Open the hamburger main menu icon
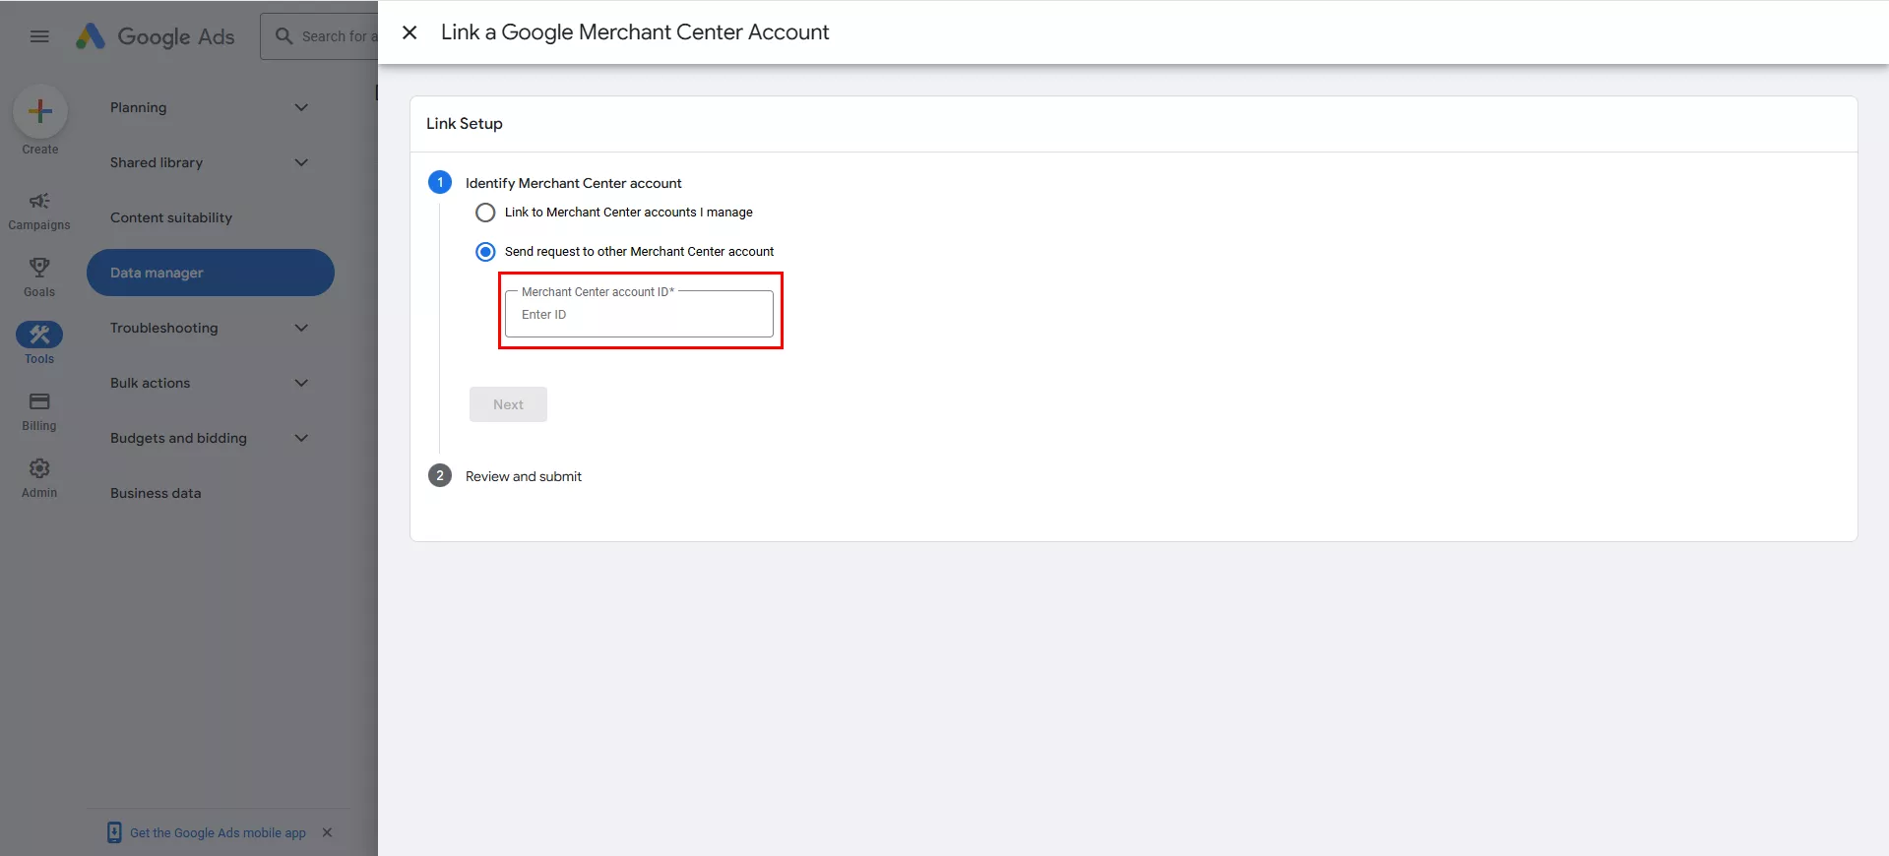The height and width of the screenshot is (856, 1889). (x=39, y=36)
